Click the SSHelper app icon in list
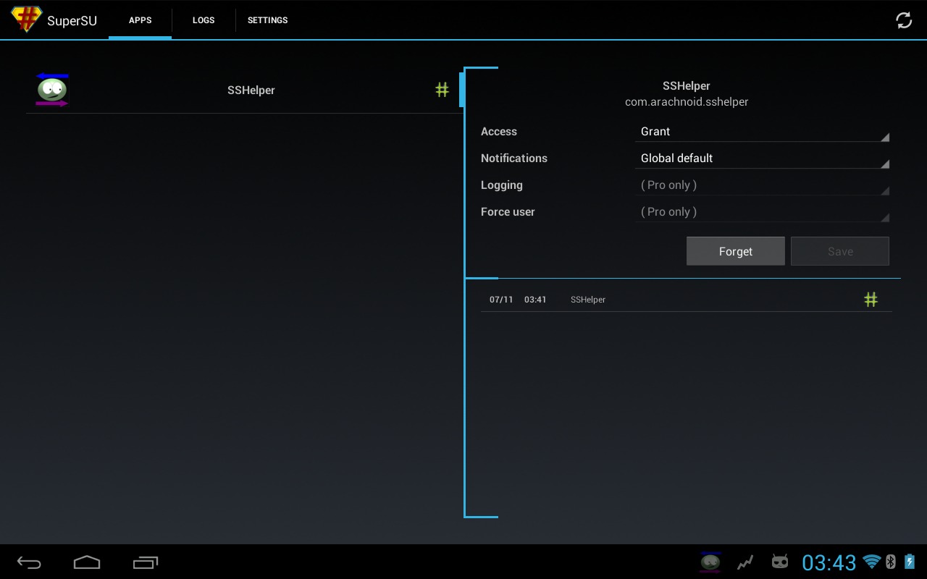927x579 pixels. [52, 90]
